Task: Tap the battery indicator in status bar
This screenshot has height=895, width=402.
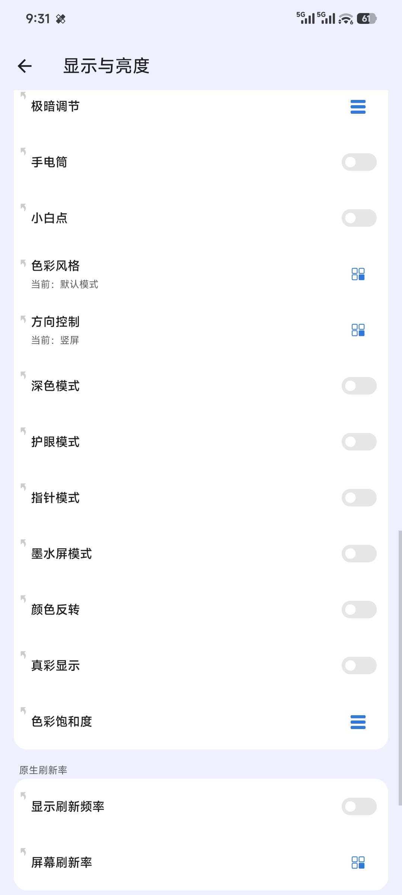Action: [366, 18]
